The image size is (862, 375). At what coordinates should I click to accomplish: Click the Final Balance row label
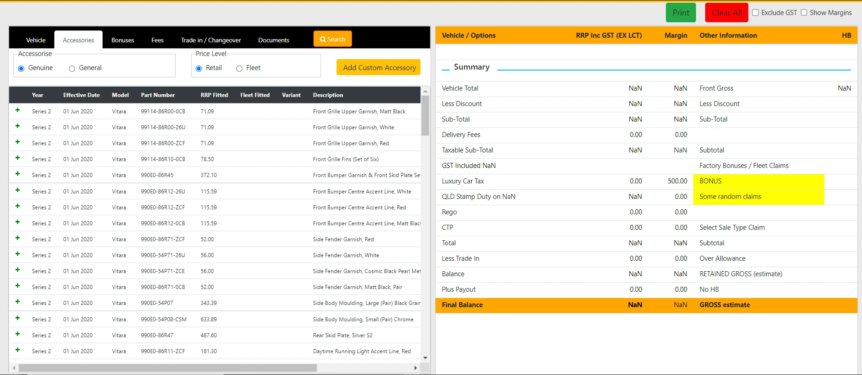click(462, 305)
